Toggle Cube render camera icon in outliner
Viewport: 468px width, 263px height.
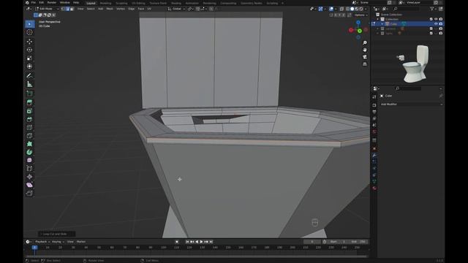441,24
